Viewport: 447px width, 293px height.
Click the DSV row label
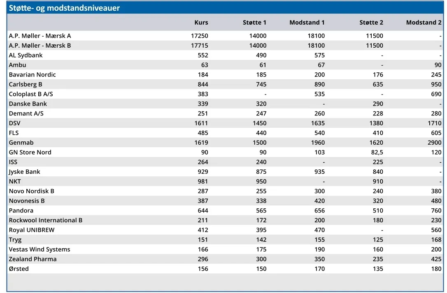click(14, 123)
